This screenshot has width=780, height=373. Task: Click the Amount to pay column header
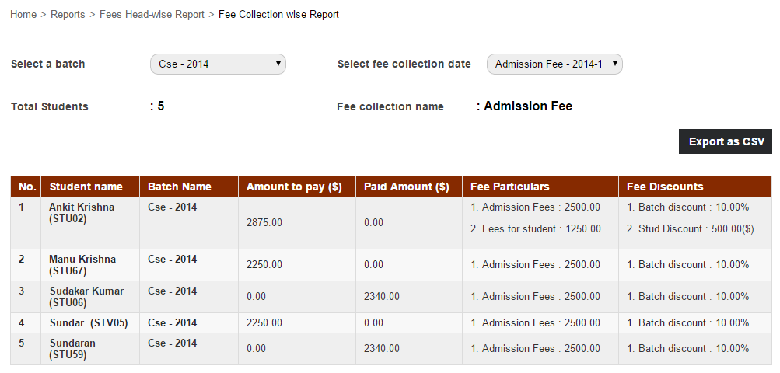click(294, 186)
